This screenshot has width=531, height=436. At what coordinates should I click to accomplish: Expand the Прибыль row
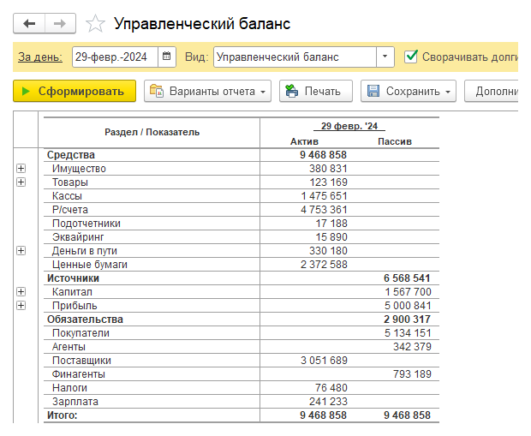21,306
